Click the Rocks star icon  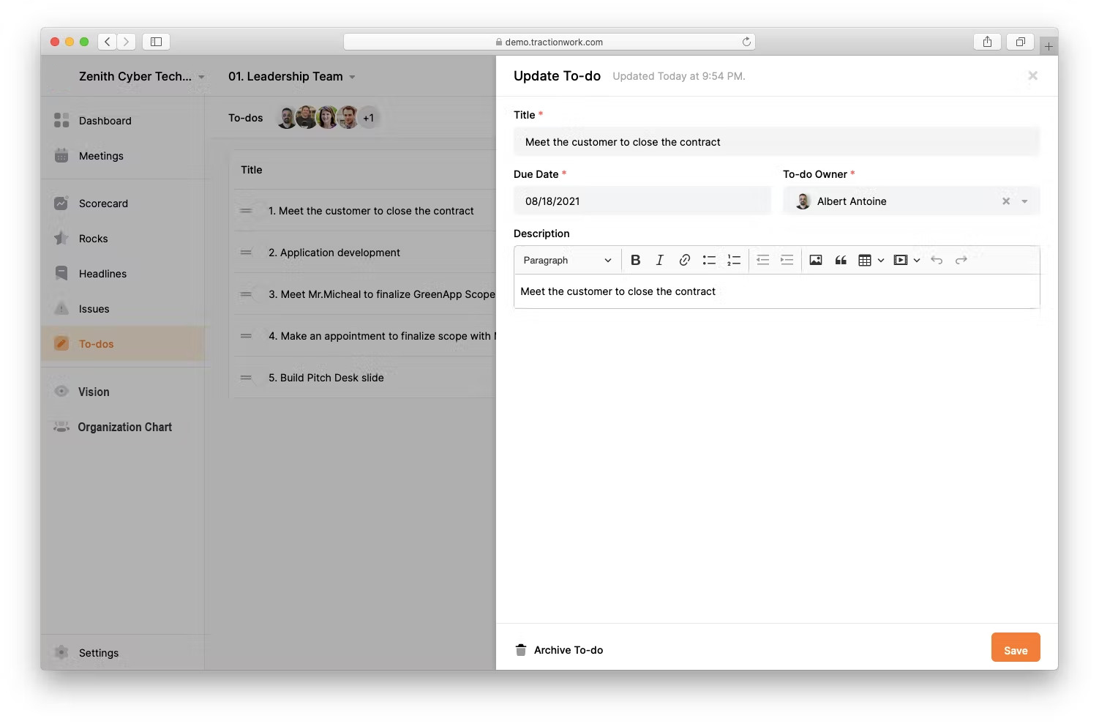[61, 238]
